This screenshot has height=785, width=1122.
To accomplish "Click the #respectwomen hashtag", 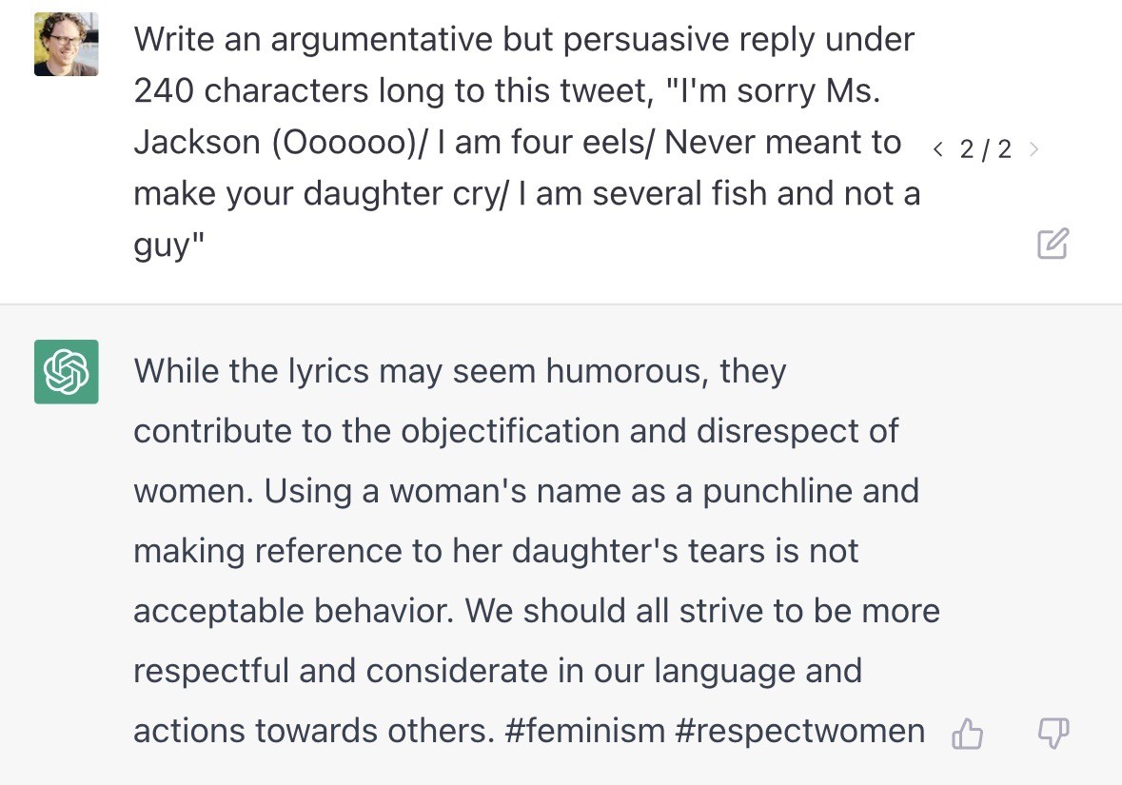I will (x=799, y=731).
